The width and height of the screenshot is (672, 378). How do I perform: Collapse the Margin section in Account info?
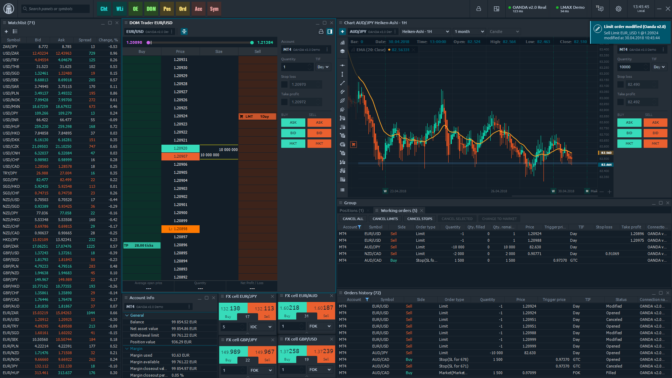pyautogui.click(x=127, y=349)
